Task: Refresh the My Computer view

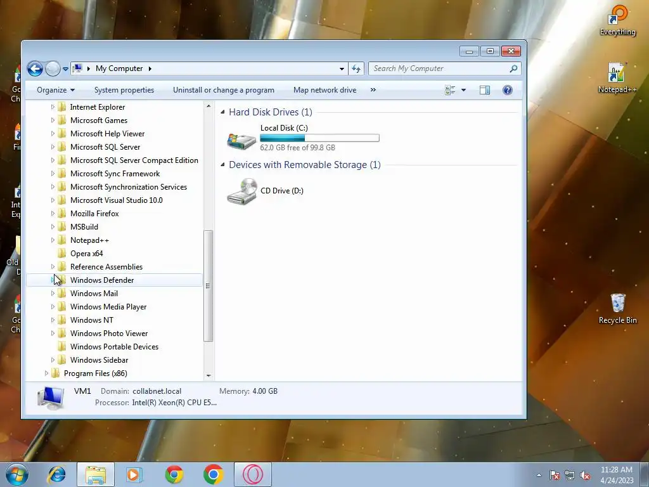Action: pyautogui.click(x=356, y=68)
